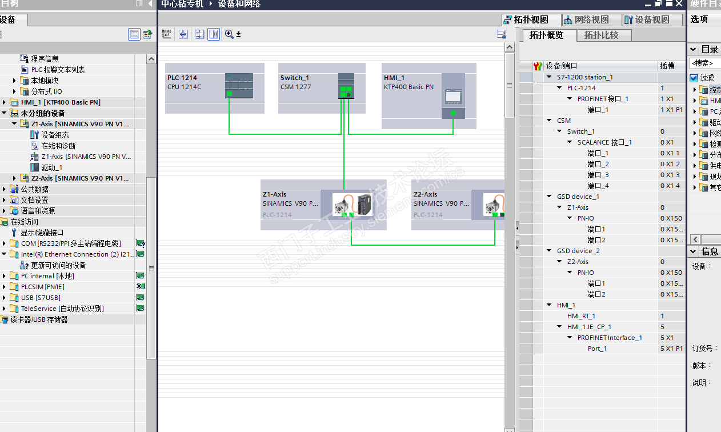721x432 pixels.
Task: Expand the 公共数据 node
Action: coord(4,189)
